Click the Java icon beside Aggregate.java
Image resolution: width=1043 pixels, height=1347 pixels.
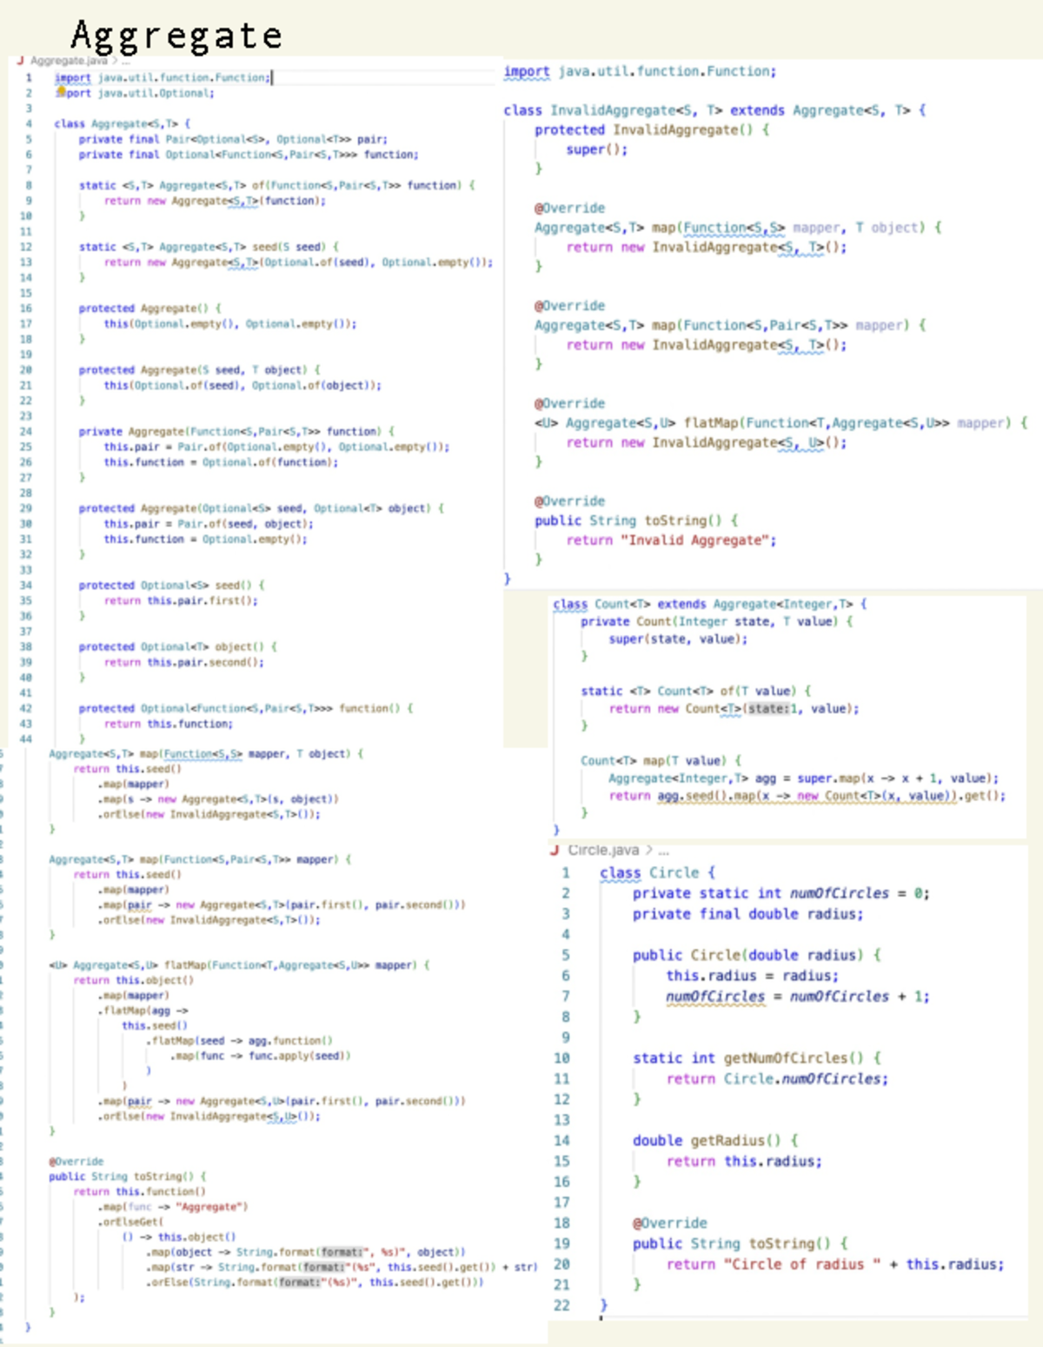pos(20,60)
